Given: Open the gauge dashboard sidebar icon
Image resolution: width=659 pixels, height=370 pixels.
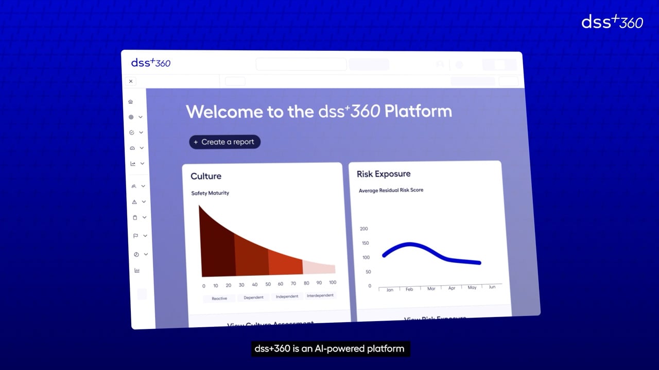Looking at the screenshot, I should tap(132, 148).
